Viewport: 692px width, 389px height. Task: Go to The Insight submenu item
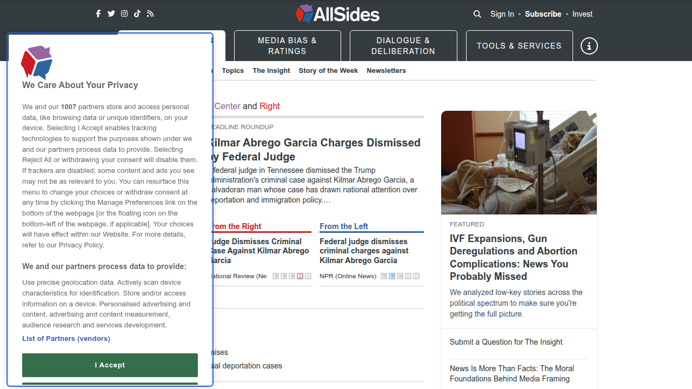(271, 71)
